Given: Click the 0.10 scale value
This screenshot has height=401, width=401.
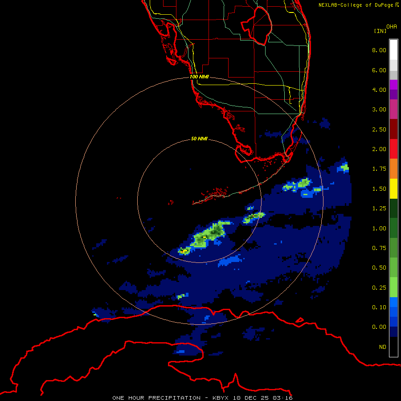Looking at the screenshot, I should point(379,307).
